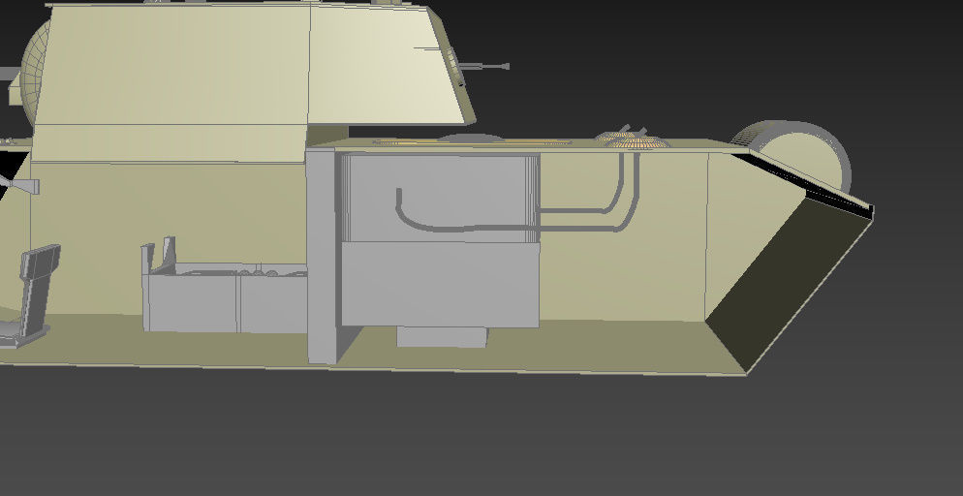Select the small gray block under engine
Viewport: 963px width, 496px height.
tap(442, 336)
